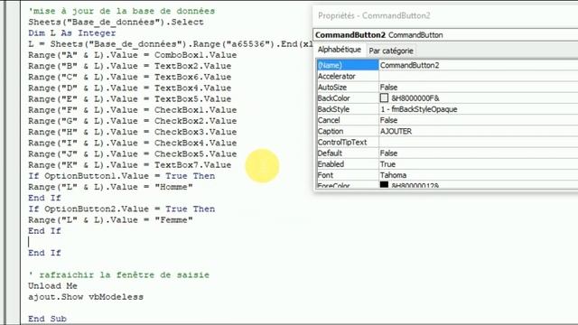Select the ControlTipText property
Viewport: 578px width, 325px height.
pos(348,143)
